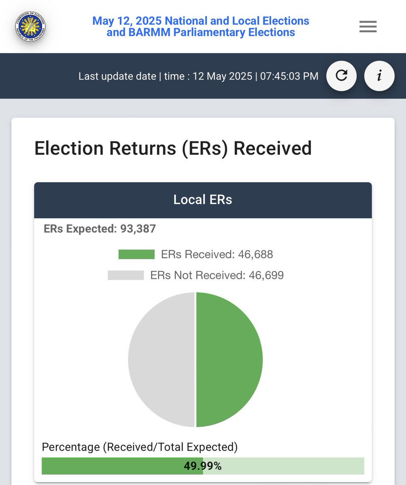The height and width of the screenshot is (485, 406).
Task: Click the BARMM Parliamentary Elections title line
Action: 201,32
